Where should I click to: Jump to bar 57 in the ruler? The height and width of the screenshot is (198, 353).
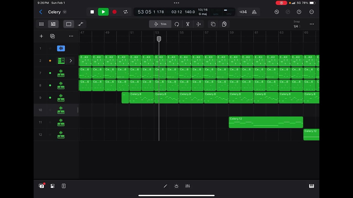coord(207,32)
